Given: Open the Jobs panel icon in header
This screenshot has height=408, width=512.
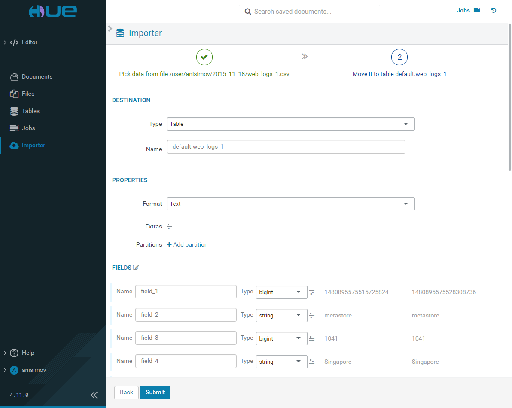Looking at the screenshot, I should point(477,10).
